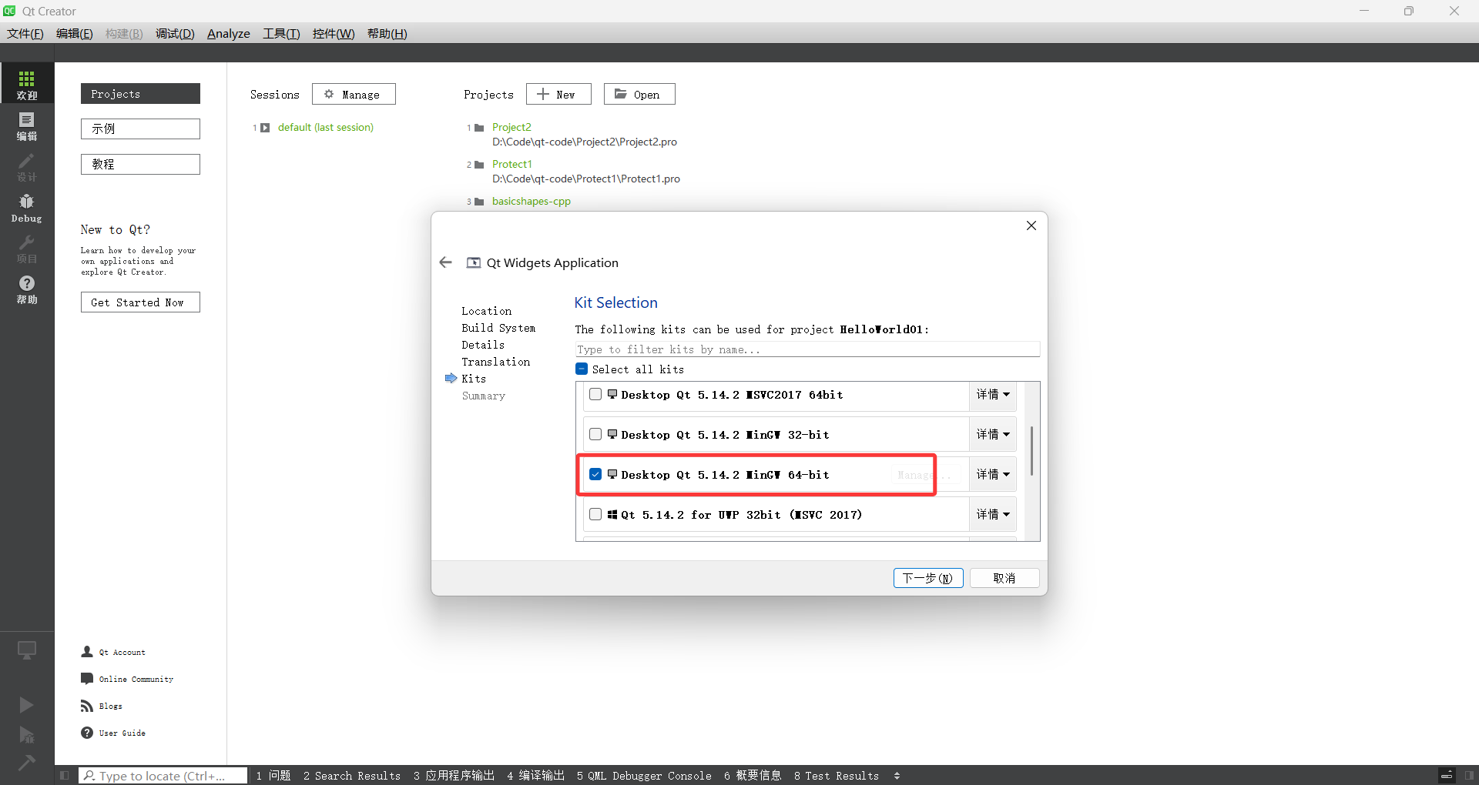This screenshot has height=785, width=1479.
Task: Open the QML Debugger Console pane
Action: click(644, 776)
